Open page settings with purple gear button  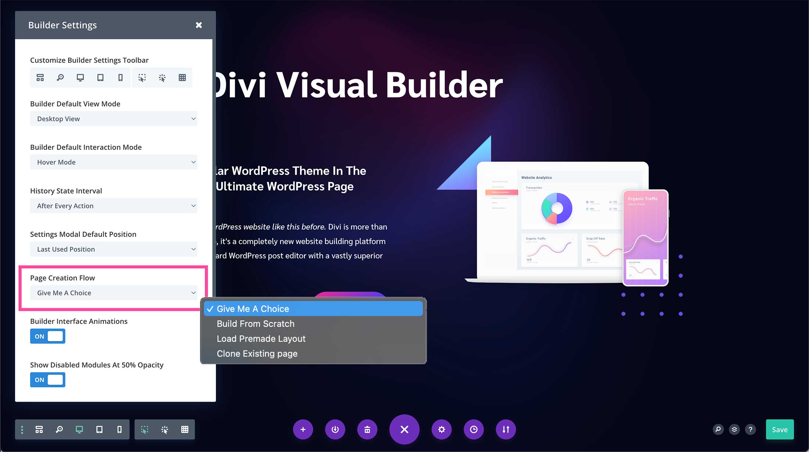tap(442, 429)
